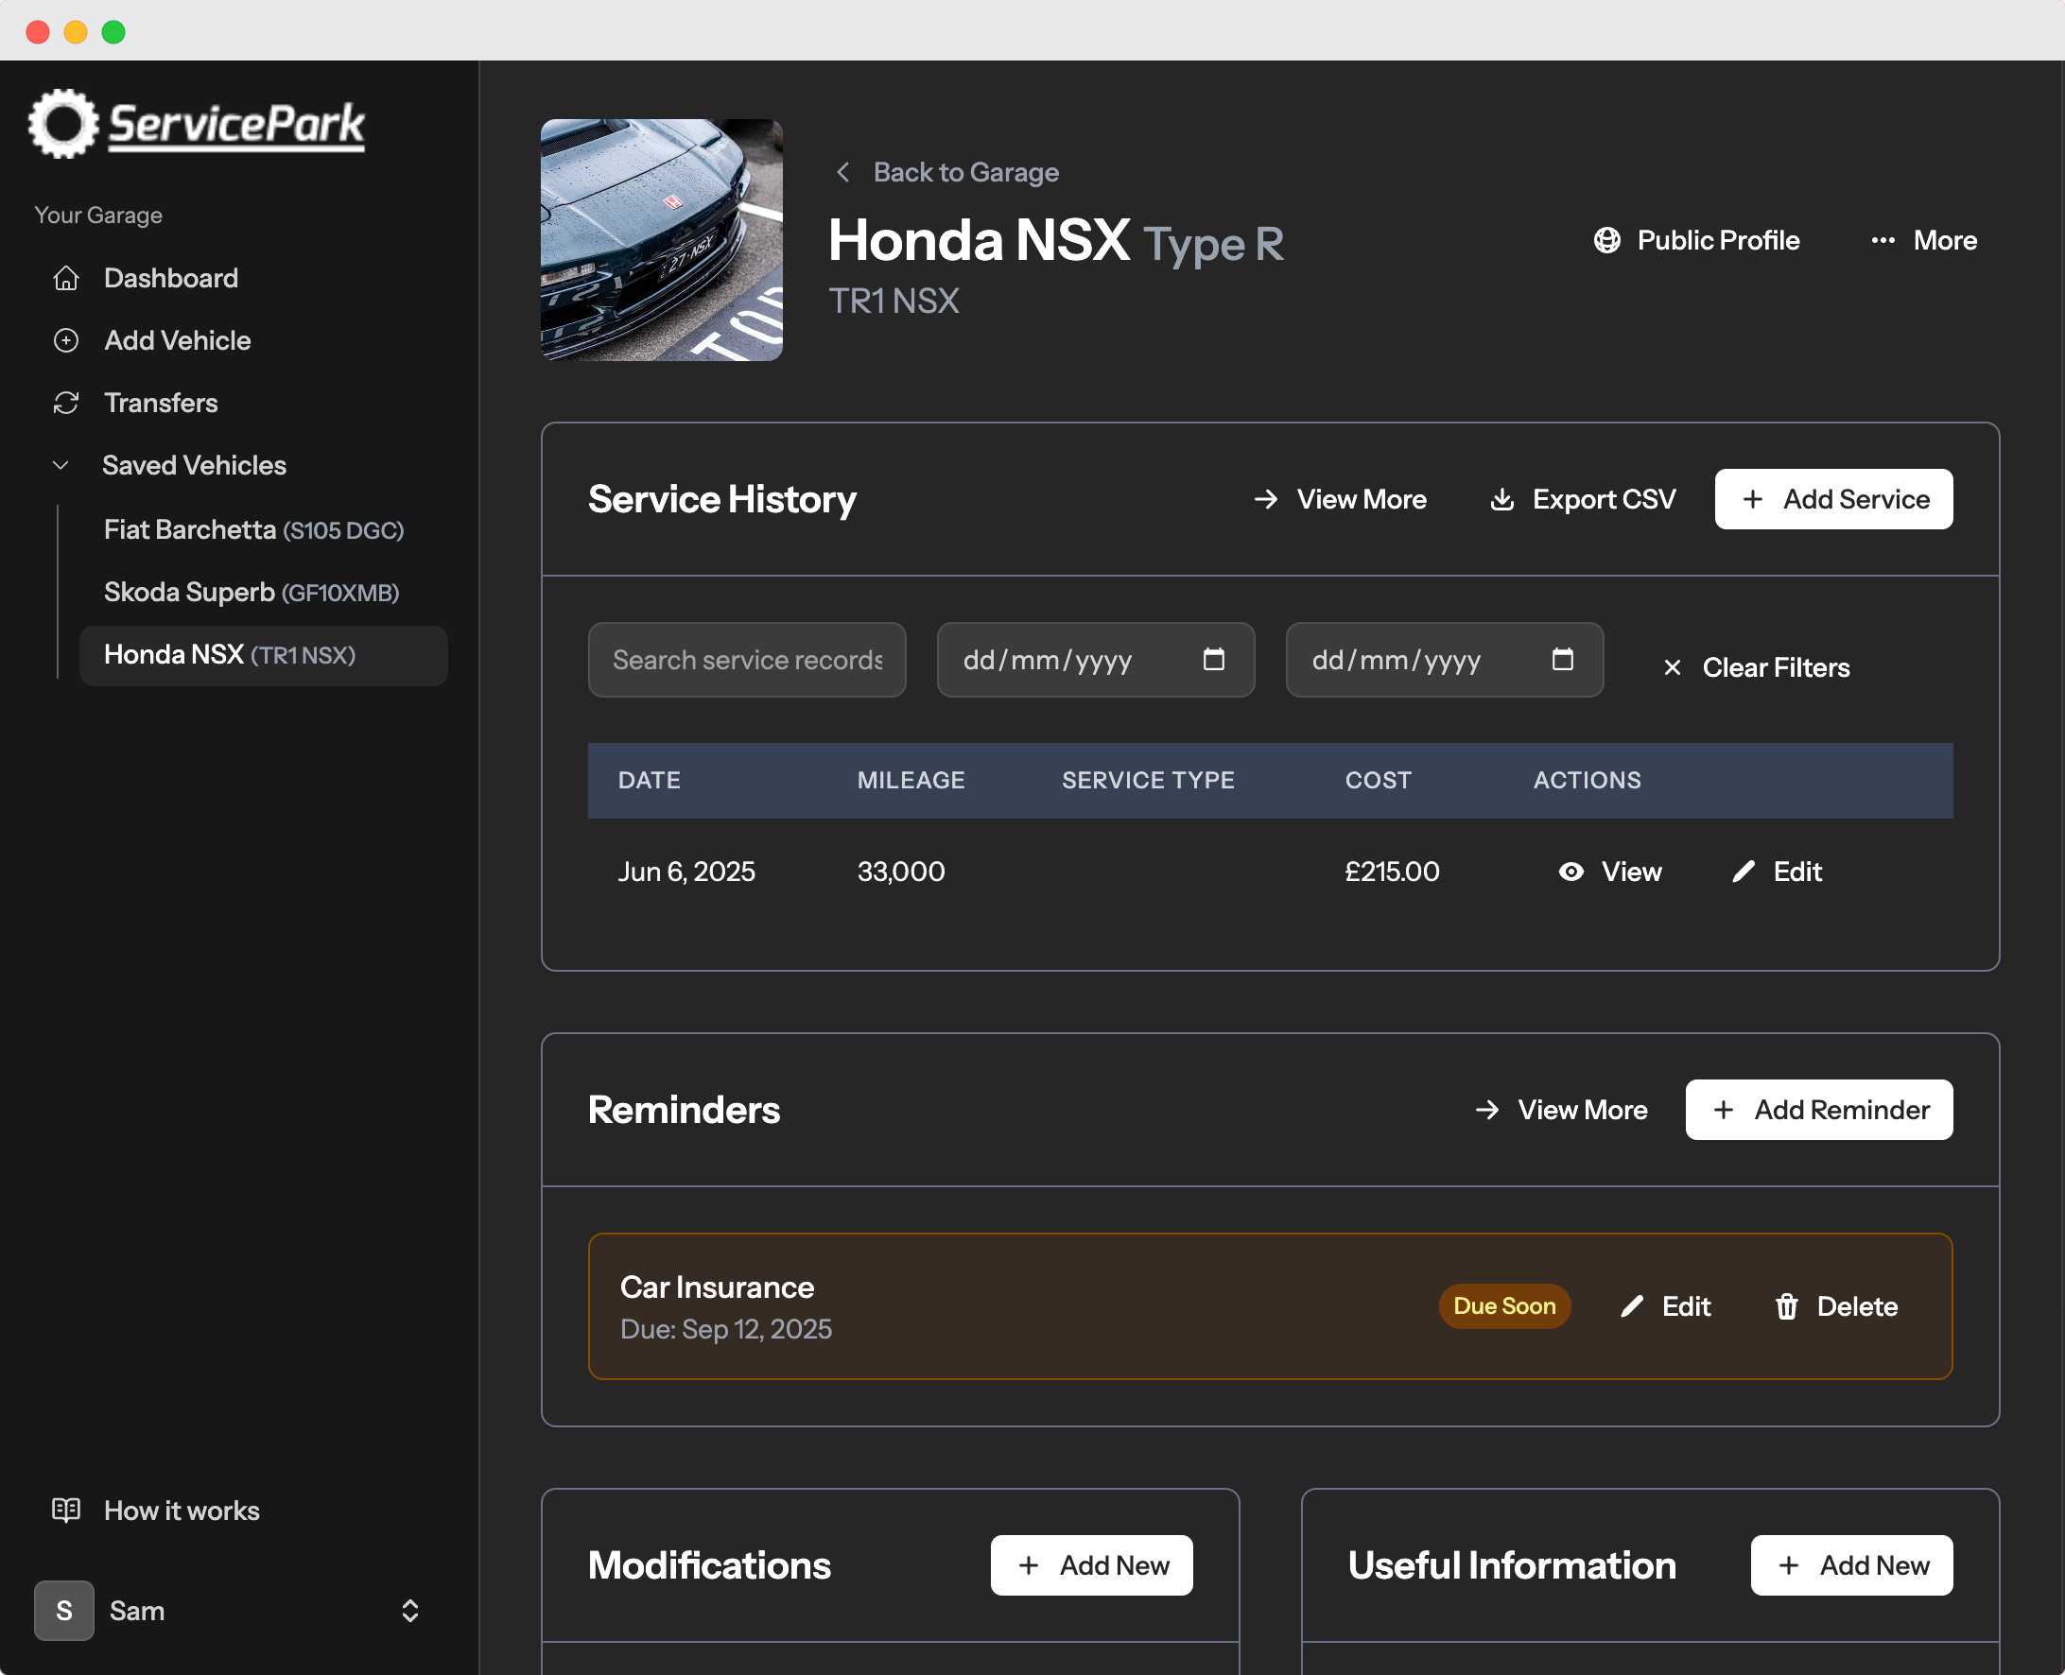
Task: Click the SERVICE TYPE column header
Action: [1148, 780]
